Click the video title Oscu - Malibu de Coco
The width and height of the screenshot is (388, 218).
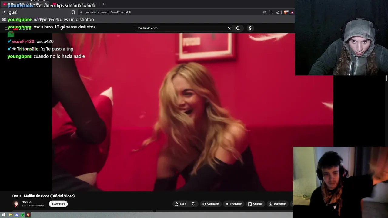click(43, 196)
